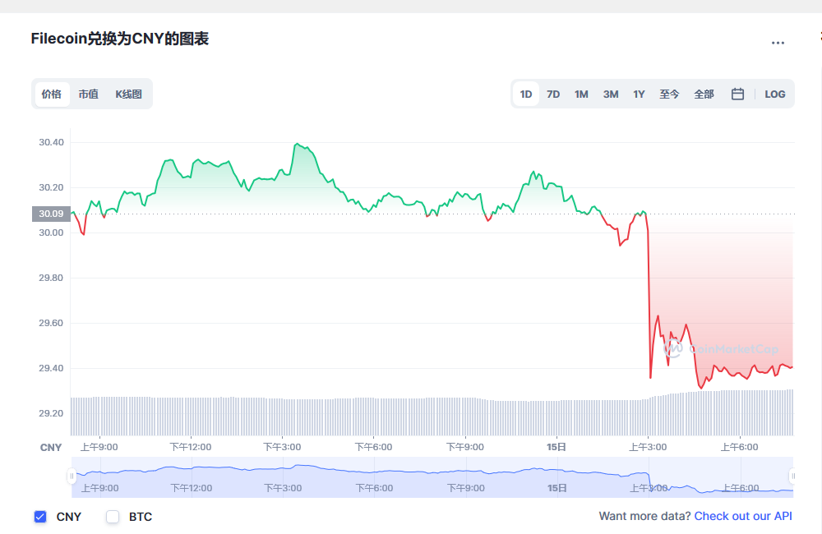Click the 上午9:00 x-axis time label
The height and width of the screenshot is (534, 822).
coord(99,447)
